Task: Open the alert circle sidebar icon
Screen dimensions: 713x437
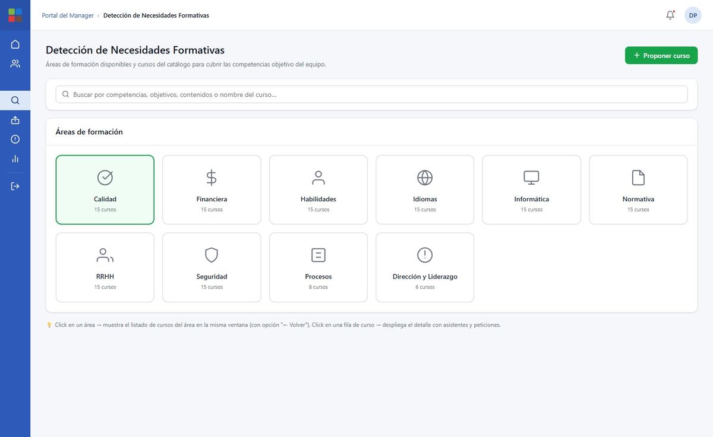Action: [x=15, y=139]
